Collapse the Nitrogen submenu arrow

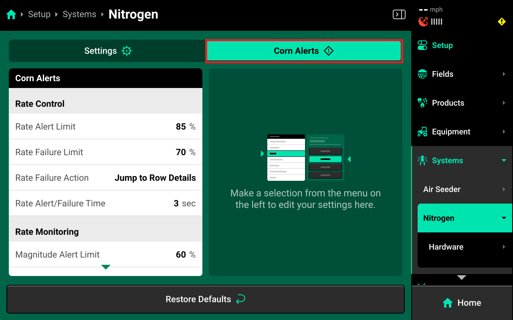point(504,218)
